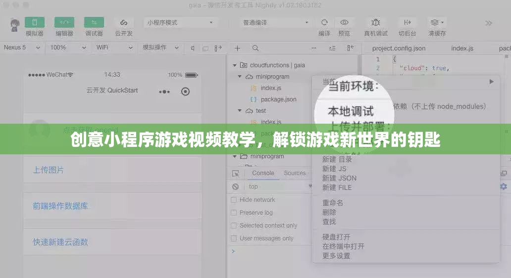Screen dimensions: 511x278
Task: Open the simulator capsule menu dots
Action: click(164, 92)
